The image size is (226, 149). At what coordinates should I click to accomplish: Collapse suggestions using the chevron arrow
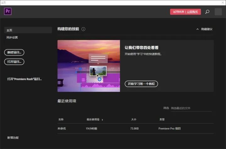[197, 29]
